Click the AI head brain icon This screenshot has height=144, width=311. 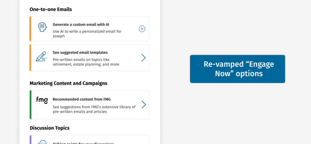point(42,27)
